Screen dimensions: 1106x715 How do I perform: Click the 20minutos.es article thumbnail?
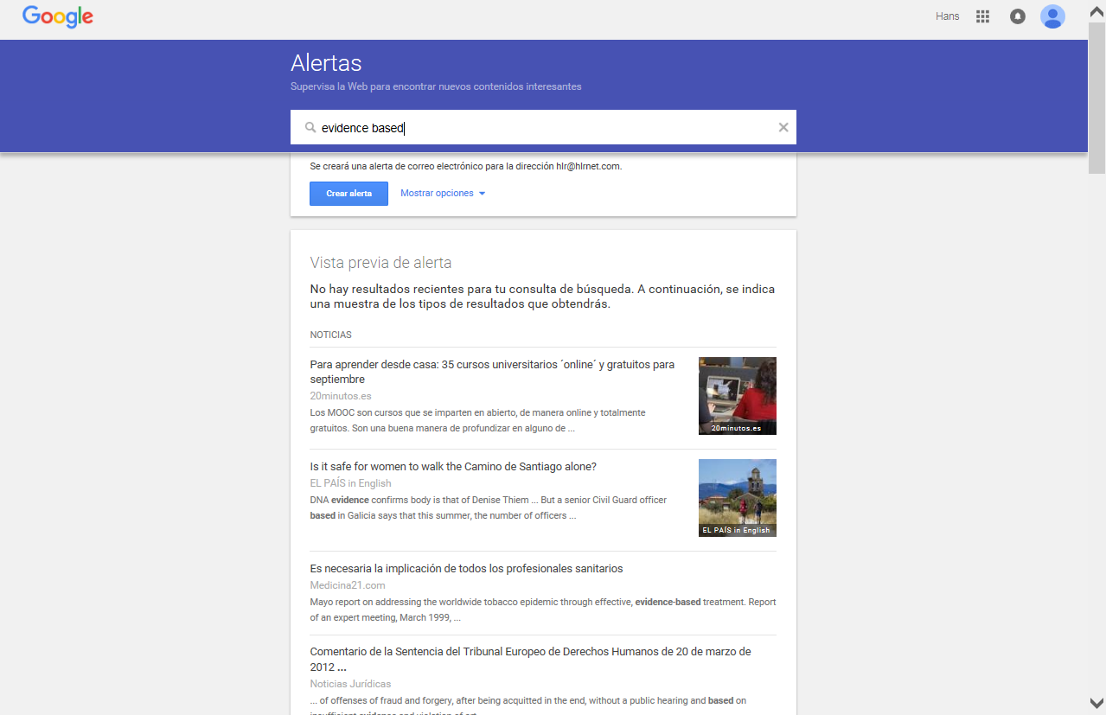[x=737, y=395]
